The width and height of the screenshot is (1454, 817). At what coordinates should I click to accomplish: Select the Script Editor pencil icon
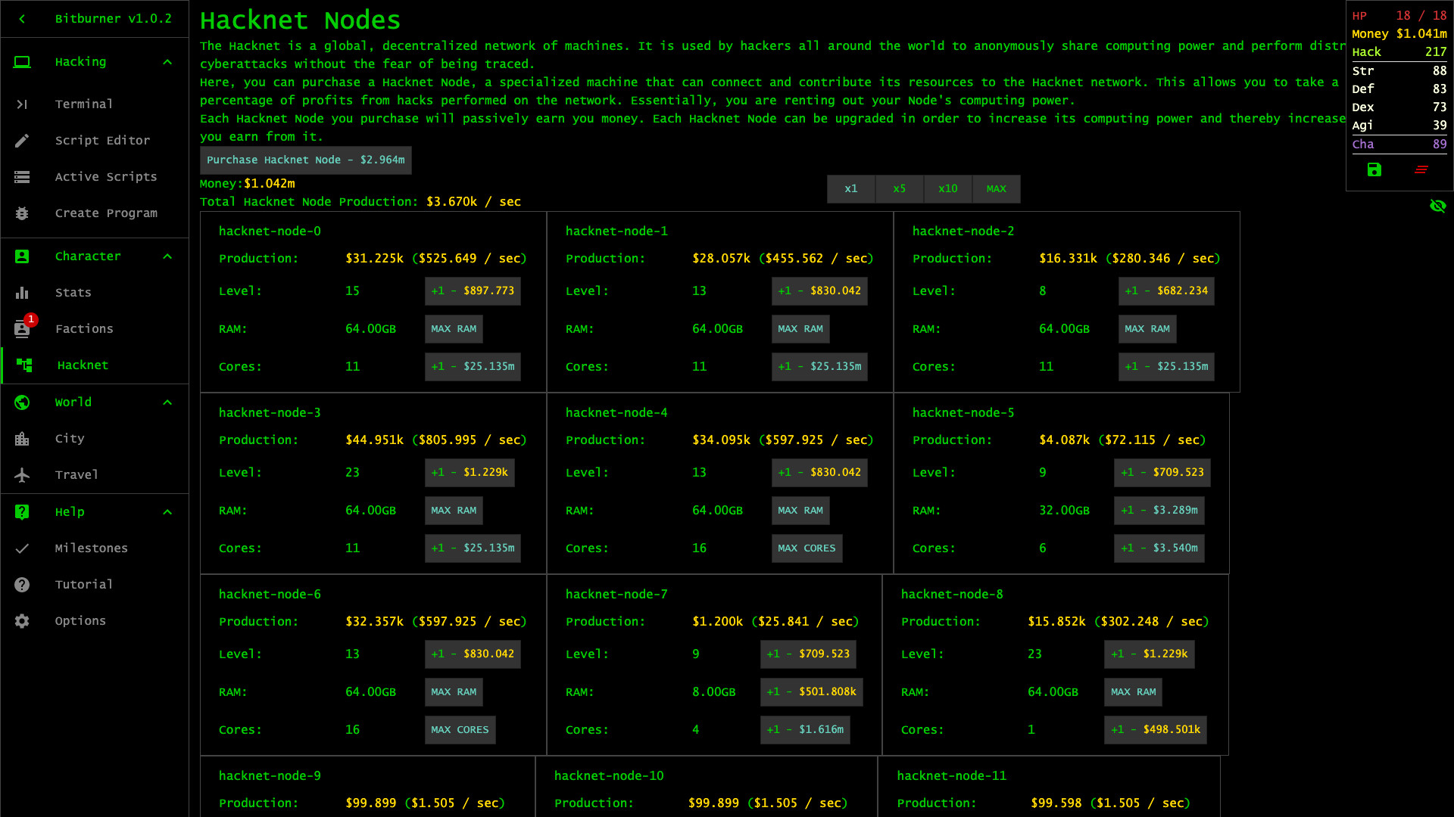coord(22,140)
